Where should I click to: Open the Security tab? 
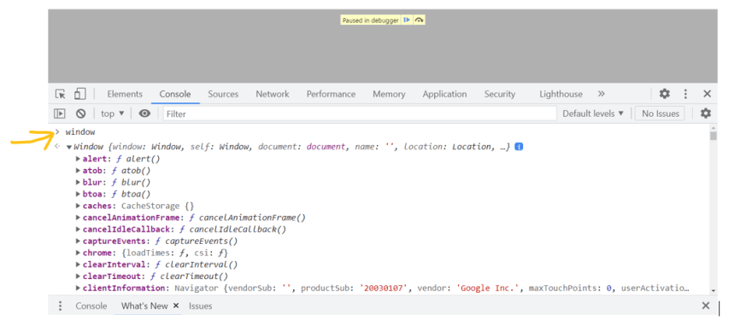tap(499, 94)
